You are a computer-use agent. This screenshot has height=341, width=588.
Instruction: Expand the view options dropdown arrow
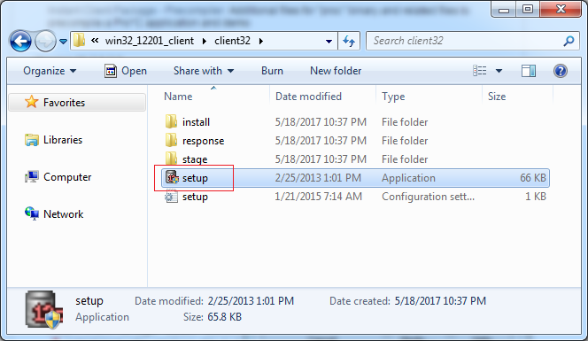[499, 71]
